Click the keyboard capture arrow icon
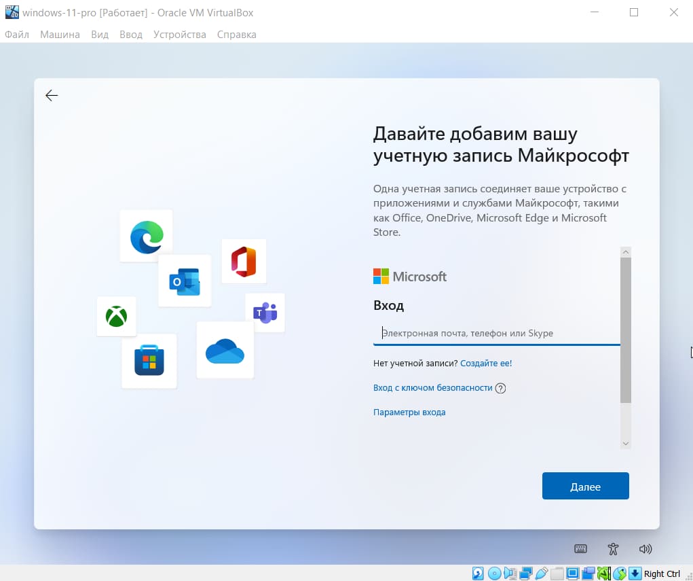 (635, 574)
